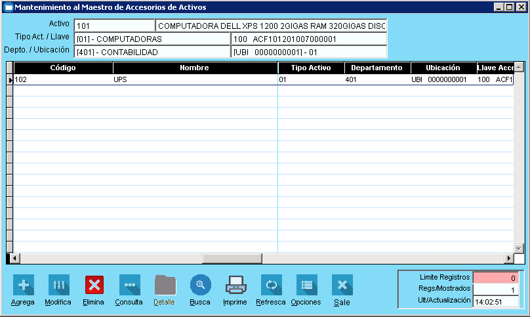Click the Busca search icon
The height and width of the screenshot is (317, 530).
pos(200,285)
